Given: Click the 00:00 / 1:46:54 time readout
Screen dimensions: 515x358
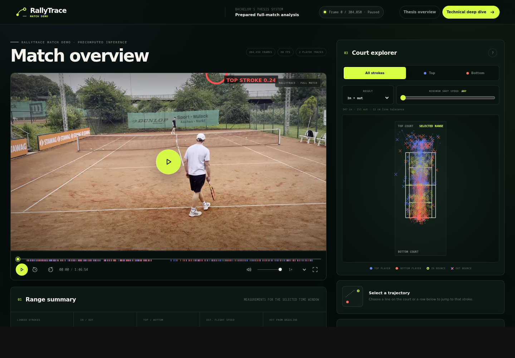Looking at the screenshot, I should point(74,270).
